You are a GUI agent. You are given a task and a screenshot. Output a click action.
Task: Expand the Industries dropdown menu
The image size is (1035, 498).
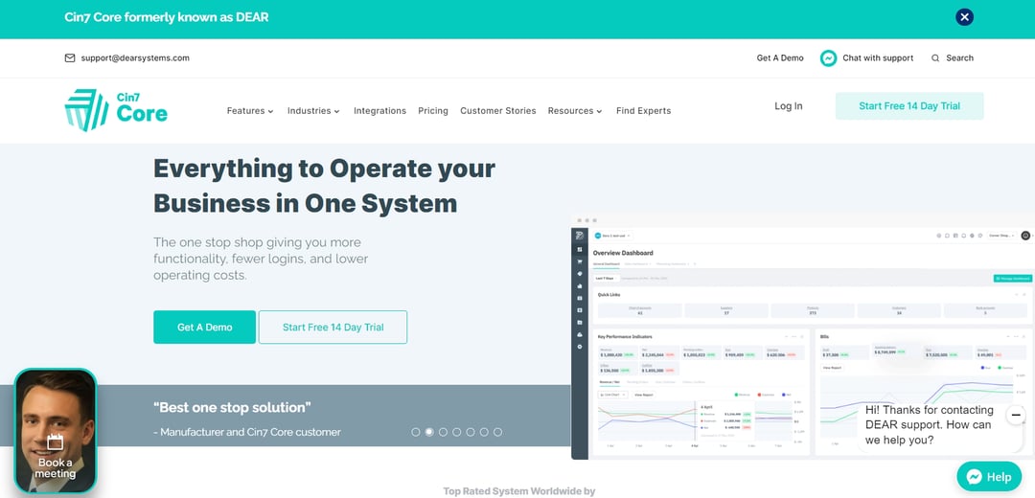tap(313, 111)
